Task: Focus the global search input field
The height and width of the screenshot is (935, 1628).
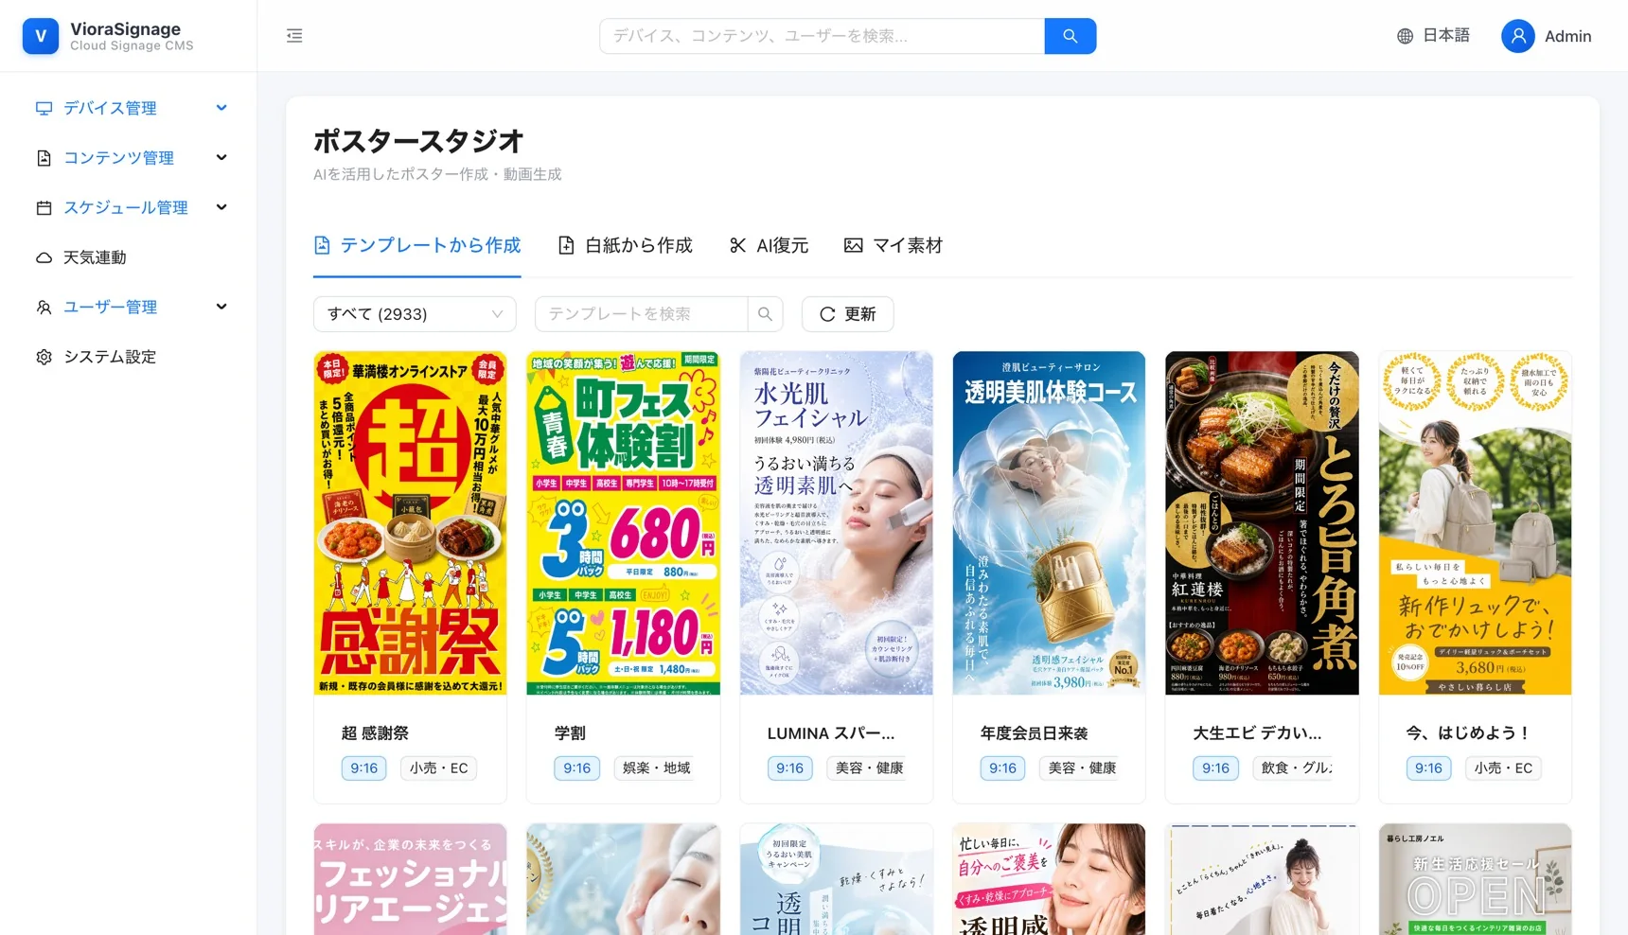Action: point(822,36)
